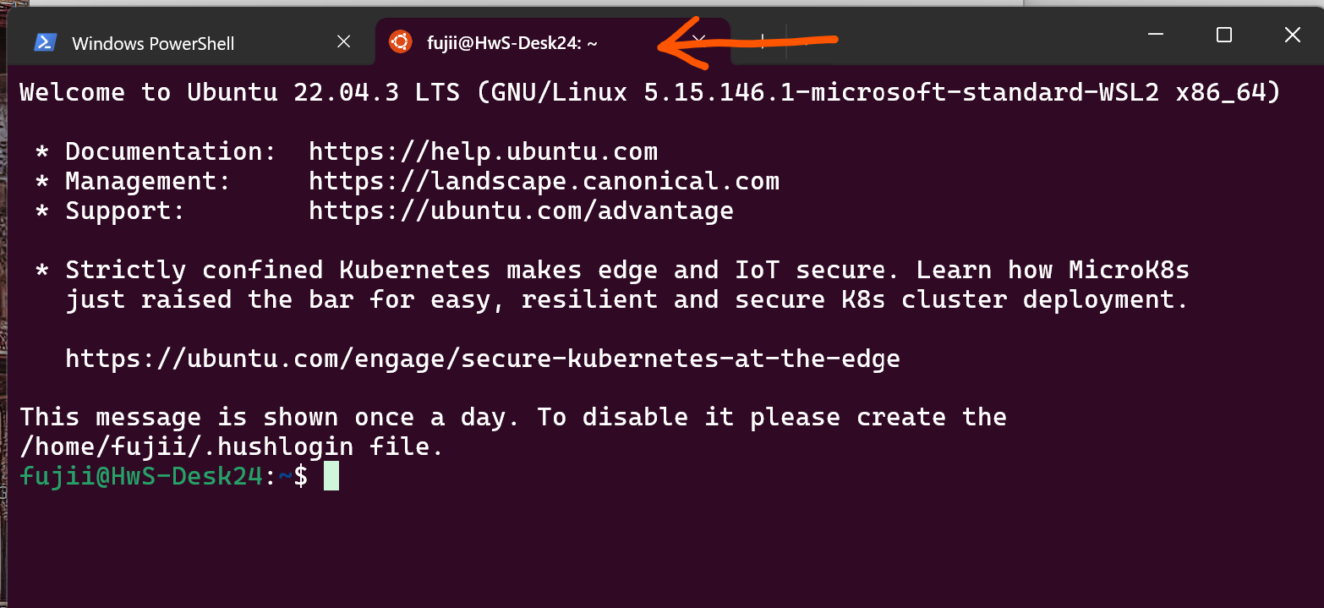Open the https://help.ubuntu.com link

pyautogui.click(x=483, y=152)
